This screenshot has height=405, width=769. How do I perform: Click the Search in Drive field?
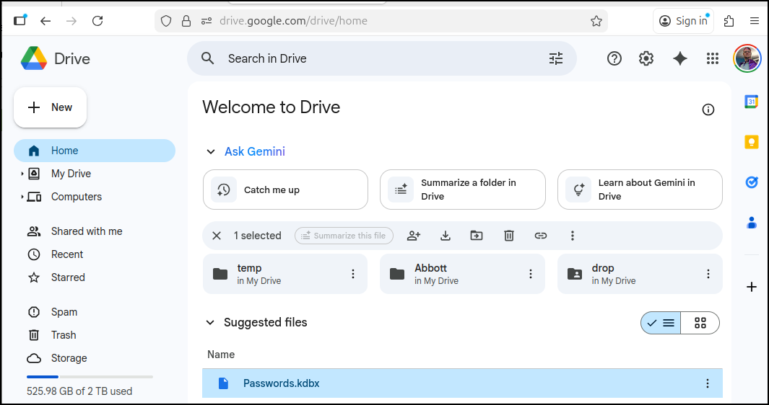[381, 59]
